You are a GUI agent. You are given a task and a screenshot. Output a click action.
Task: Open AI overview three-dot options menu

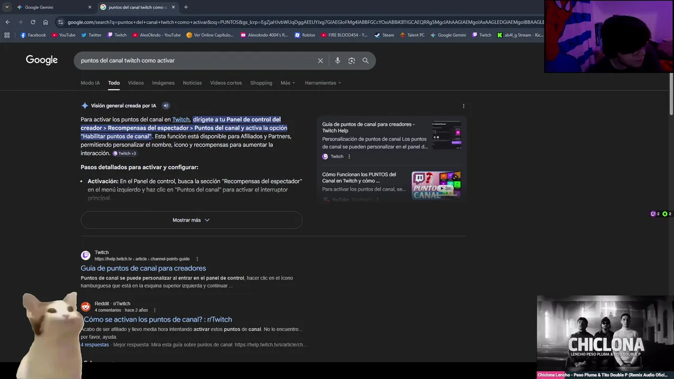coord(463,106)
